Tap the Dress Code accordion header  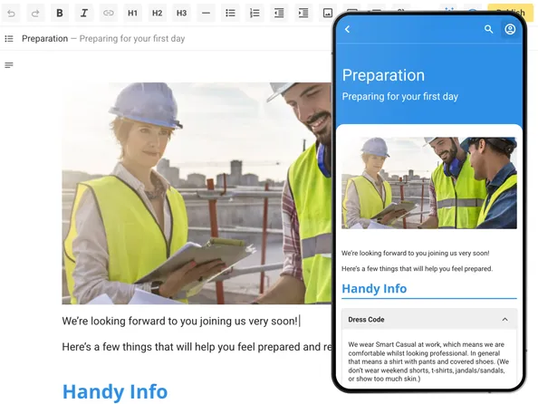coord(429,320)
